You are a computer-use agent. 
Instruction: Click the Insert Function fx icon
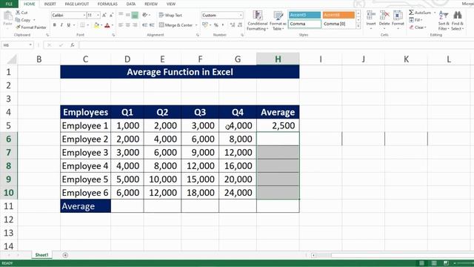click(x=73, y=45)
